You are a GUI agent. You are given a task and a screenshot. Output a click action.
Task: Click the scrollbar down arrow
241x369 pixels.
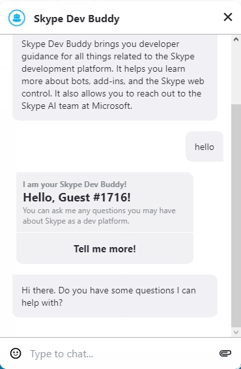236,332
